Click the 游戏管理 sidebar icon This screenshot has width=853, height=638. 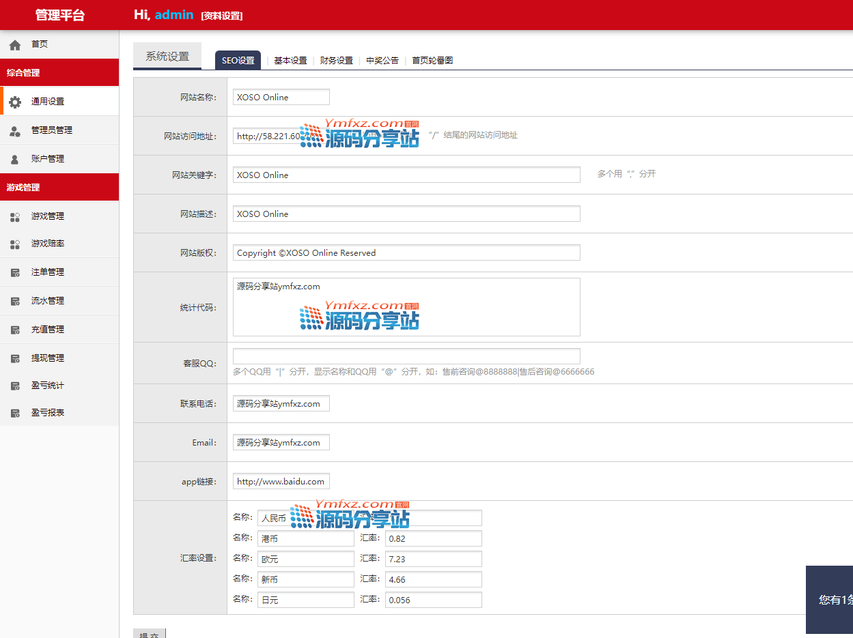tap(15, 217)
